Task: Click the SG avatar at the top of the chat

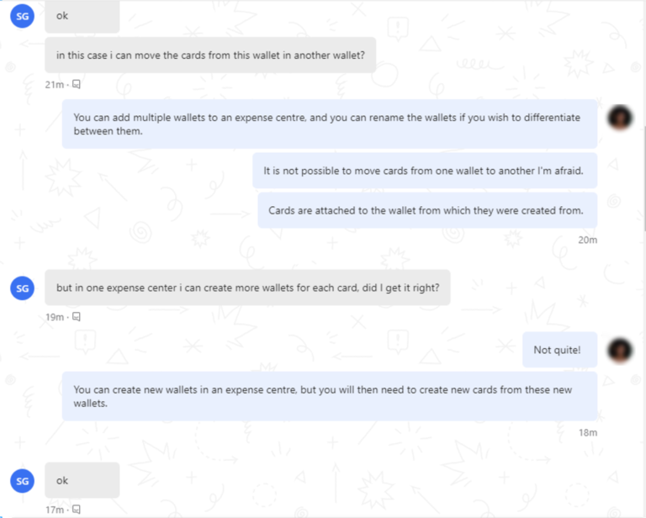Action: 23,15
